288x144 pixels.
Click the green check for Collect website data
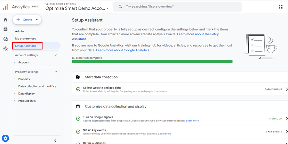coord(78,89)
